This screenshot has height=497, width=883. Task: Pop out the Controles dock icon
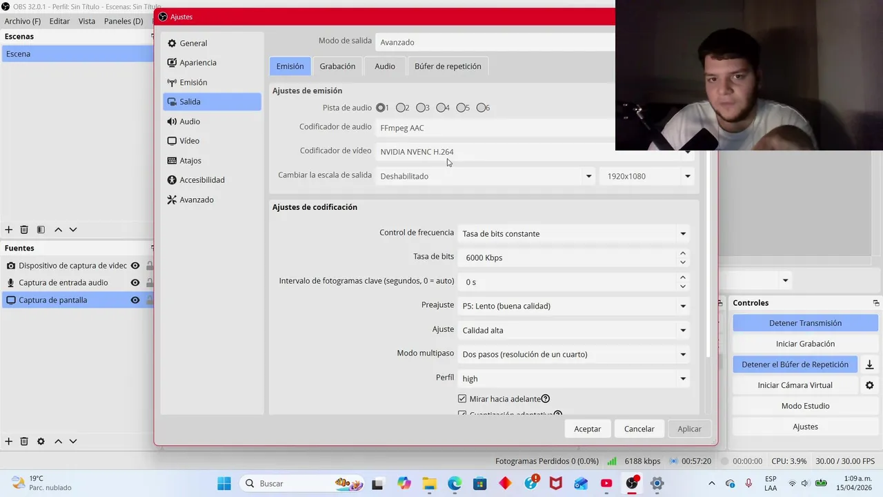coord(876,303)
